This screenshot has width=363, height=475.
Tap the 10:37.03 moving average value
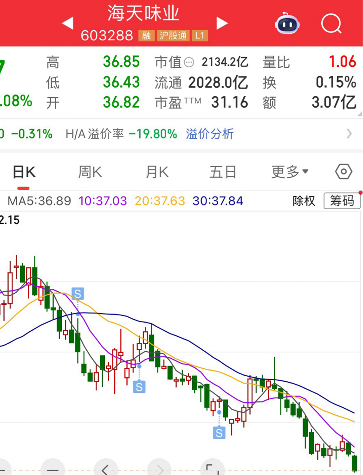point(103,201)
